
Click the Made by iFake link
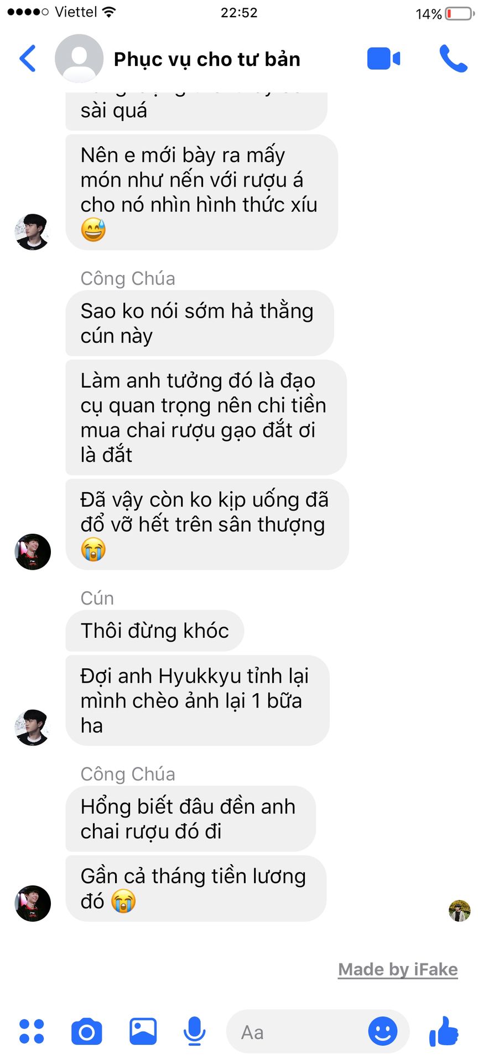[x=398, y=969]
